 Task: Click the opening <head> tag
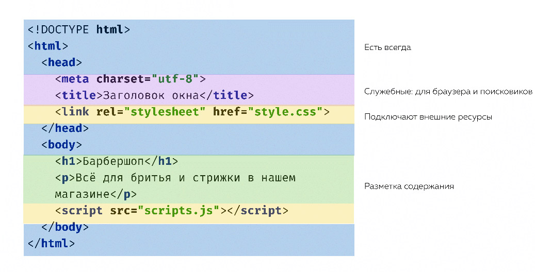pyautogui.click(x=61, y=62)
